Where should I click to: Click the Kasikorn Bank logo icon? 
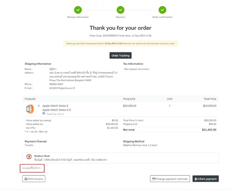pos(29,157)
